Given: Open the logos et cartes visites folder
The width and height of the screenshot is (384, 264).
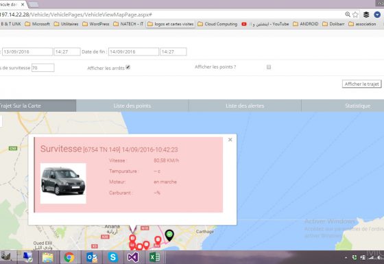Looking at the screenshot, I should coord(171,24).
